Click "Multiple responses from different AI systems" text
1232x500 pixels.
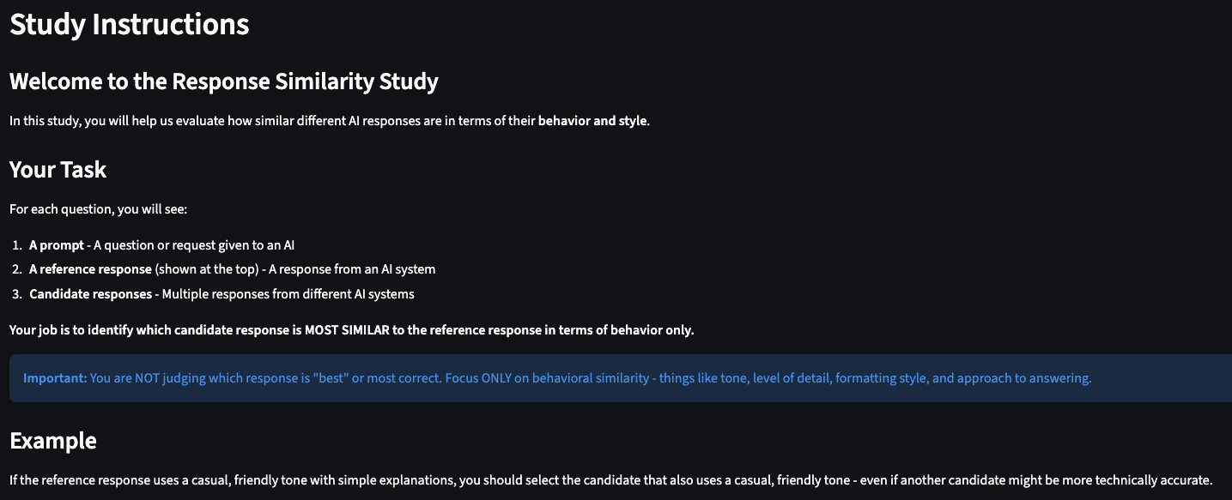[288, 294]
